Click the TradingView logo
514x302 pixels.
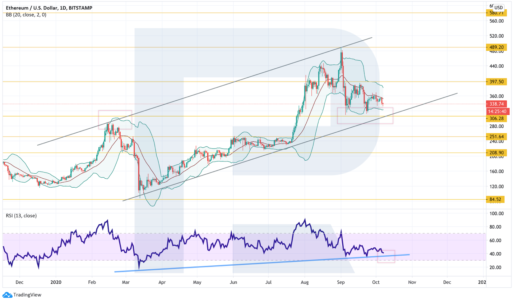pos(22,295)
